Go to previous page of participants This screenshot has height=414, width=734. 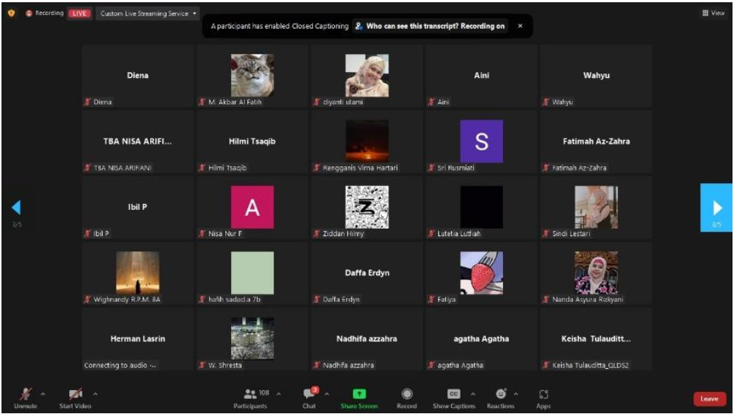click(16, 208)
